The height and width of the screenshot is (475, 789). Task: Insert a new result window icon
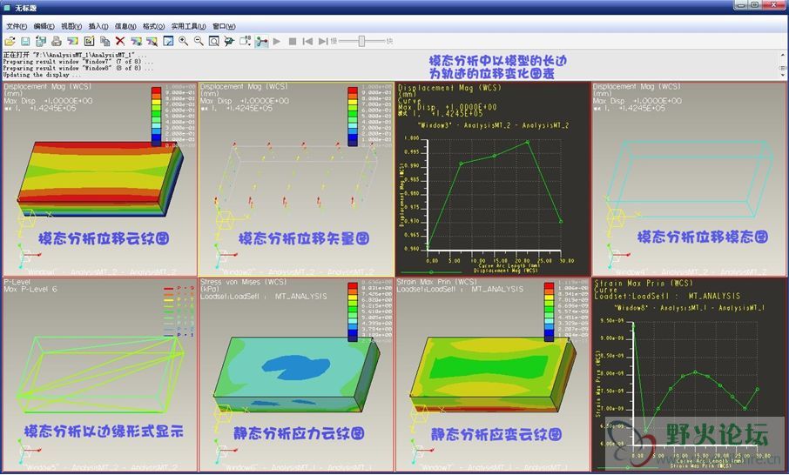pos(73,41)
